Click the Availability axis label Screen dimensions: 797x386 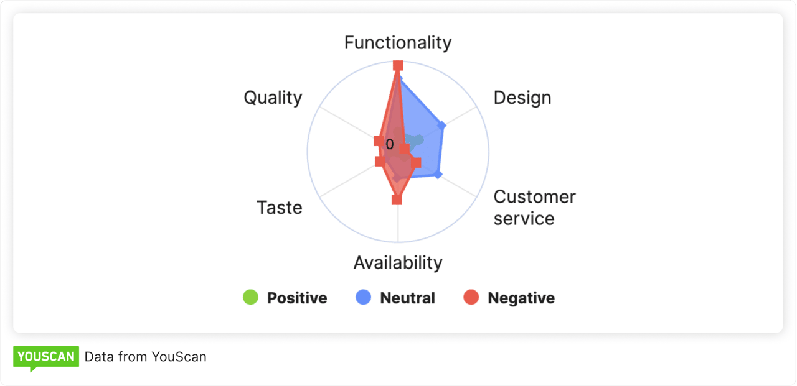tap(398, 262)
